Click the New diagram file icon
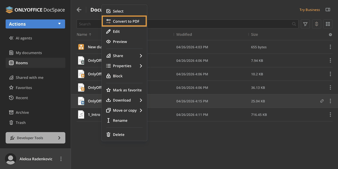 (x=81, y=47)
